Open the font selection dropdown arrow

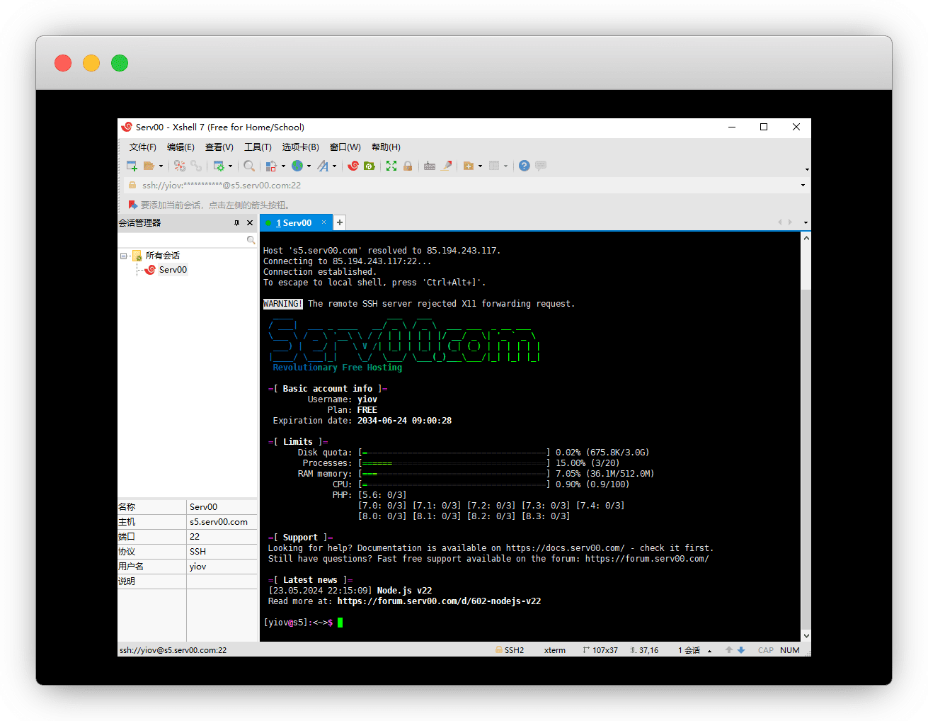point(335,166)
